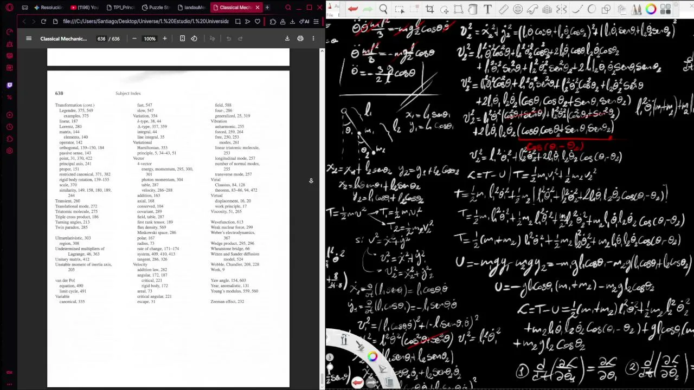Switch to the TP1_Princ tab
The height and width of the screenshot is (390, 694).
(120, 8)
